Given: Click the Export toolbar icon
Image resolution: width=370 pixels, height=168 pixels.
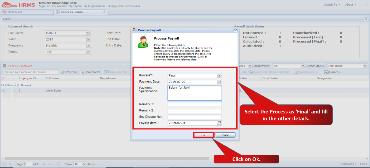Looking at the screenshot, I should click(326, 72).
